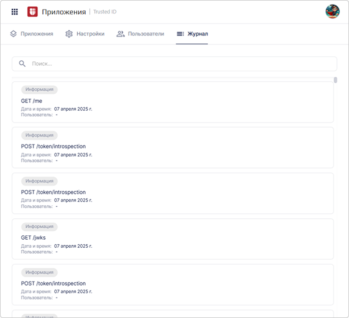The image size is (349, 318).
Task: Open the GET /me log entry
Action: tap(173, 102)
